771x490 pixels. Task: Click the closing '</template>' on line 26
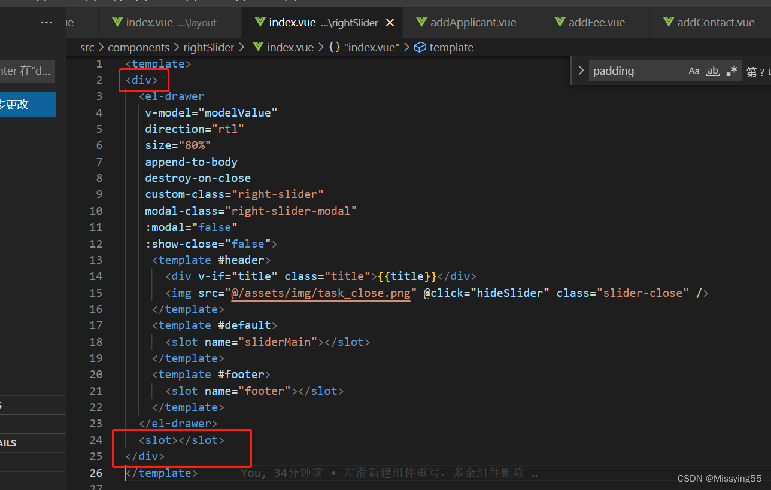(161, 473)
